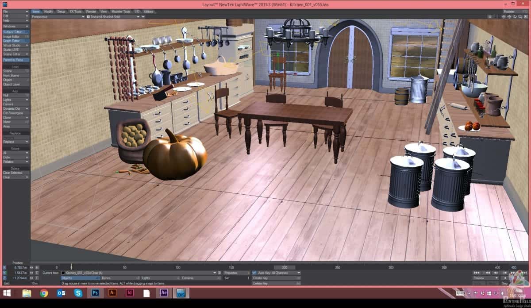
Task: Click the X position value field
Action: (20, 268)
